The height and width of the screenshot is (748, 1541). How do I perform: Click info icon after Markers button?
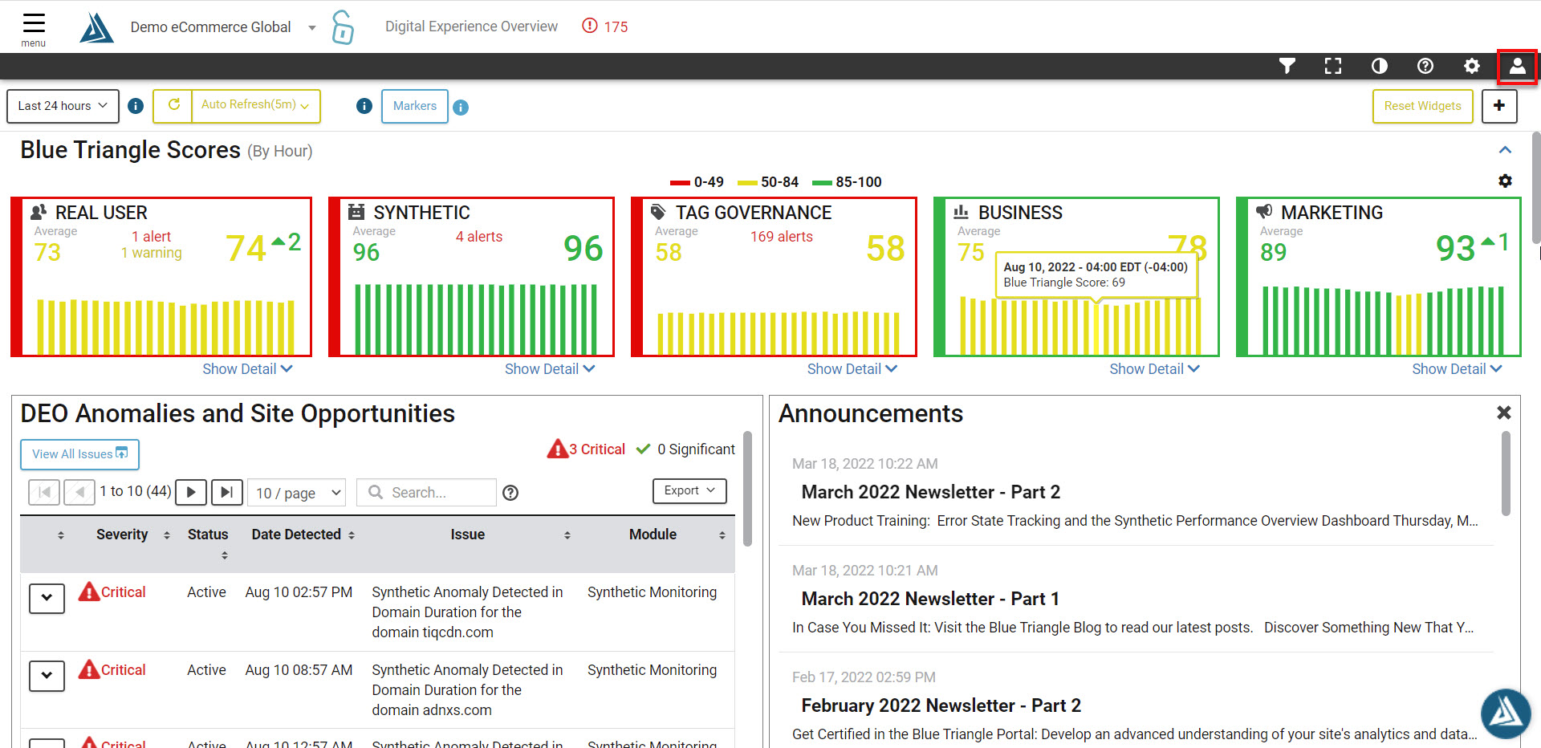[x=461, y=107]
